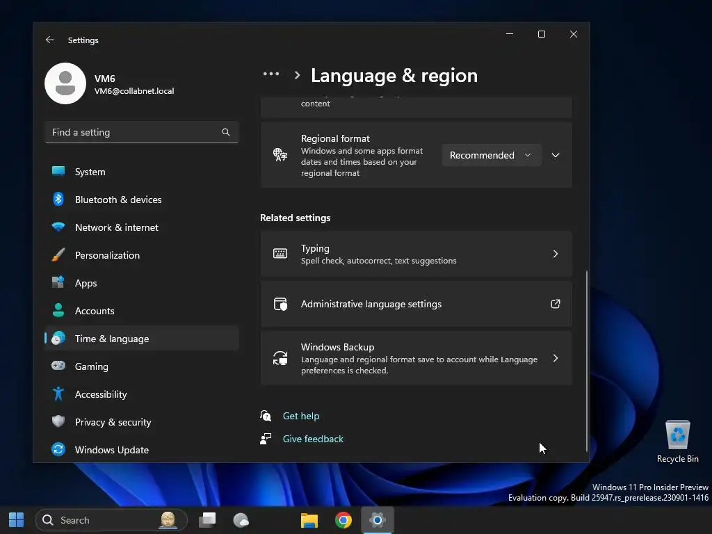Click the paintbrush Personalization icon

tap(58, 254)
